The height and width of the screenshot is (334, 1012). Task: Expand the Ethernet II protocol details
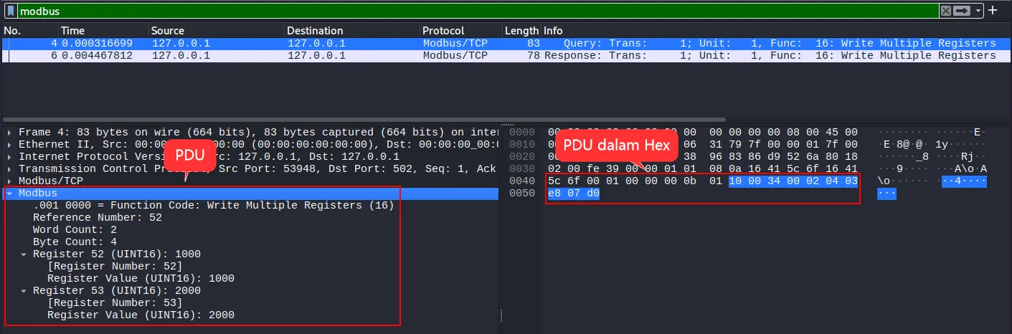9,145
